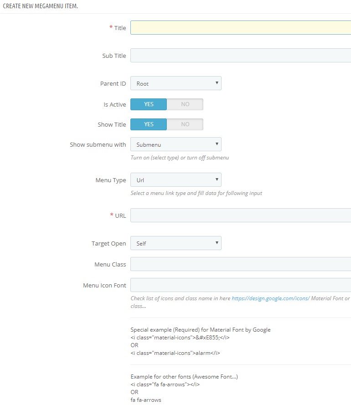Click the Menu Icon Font input box
351x405 pixels.
[241, 285]
